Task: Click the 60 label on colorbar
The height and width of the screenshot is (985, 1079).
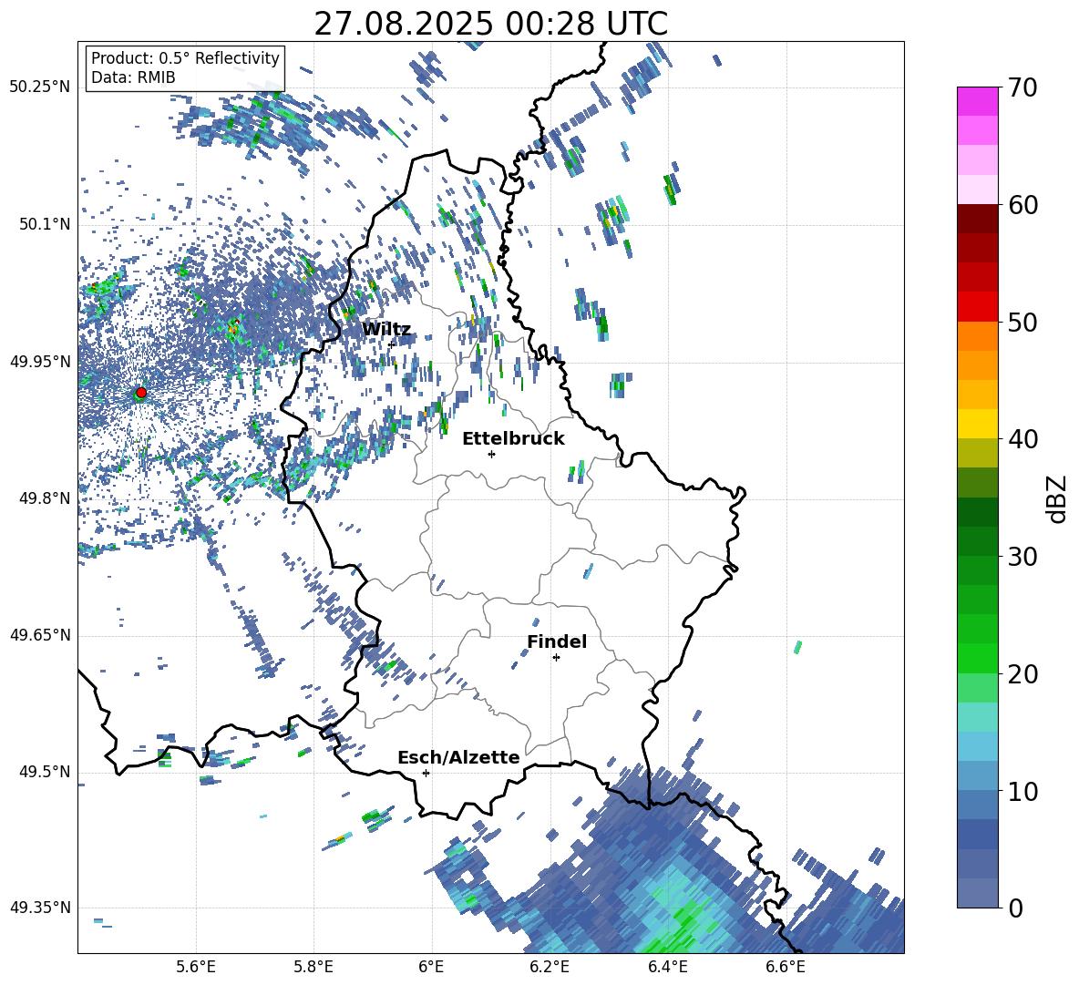Action: [x=1022, y=205]
